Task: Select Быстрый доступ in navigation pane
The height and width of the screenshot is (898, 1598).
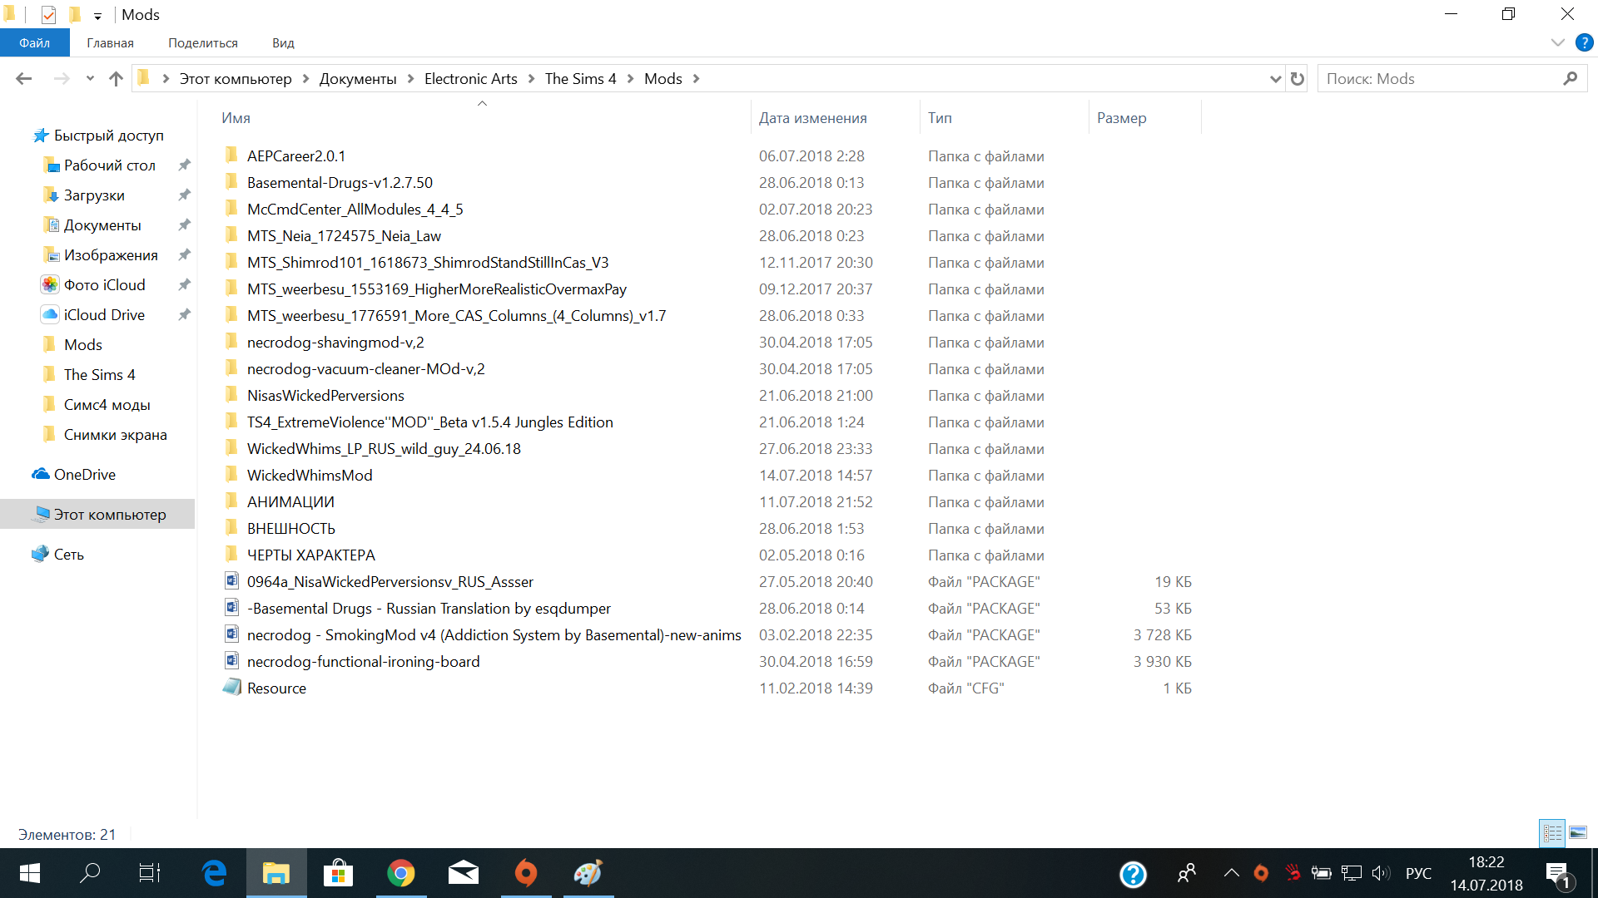Action: coord(108,136)
